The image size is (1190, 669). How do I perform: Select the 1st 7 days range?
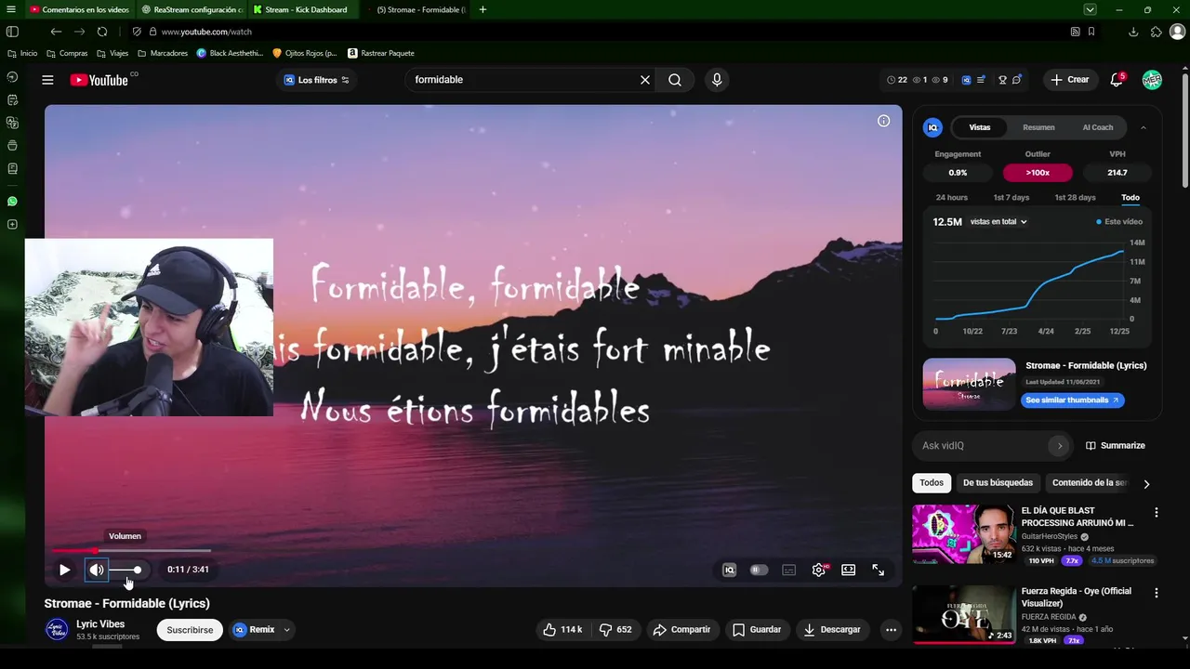(x=1011, y=198)
